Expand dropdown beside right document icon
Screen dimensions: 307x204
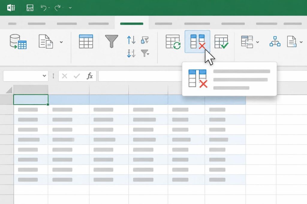pyautogui.click(x=301, y=42)
